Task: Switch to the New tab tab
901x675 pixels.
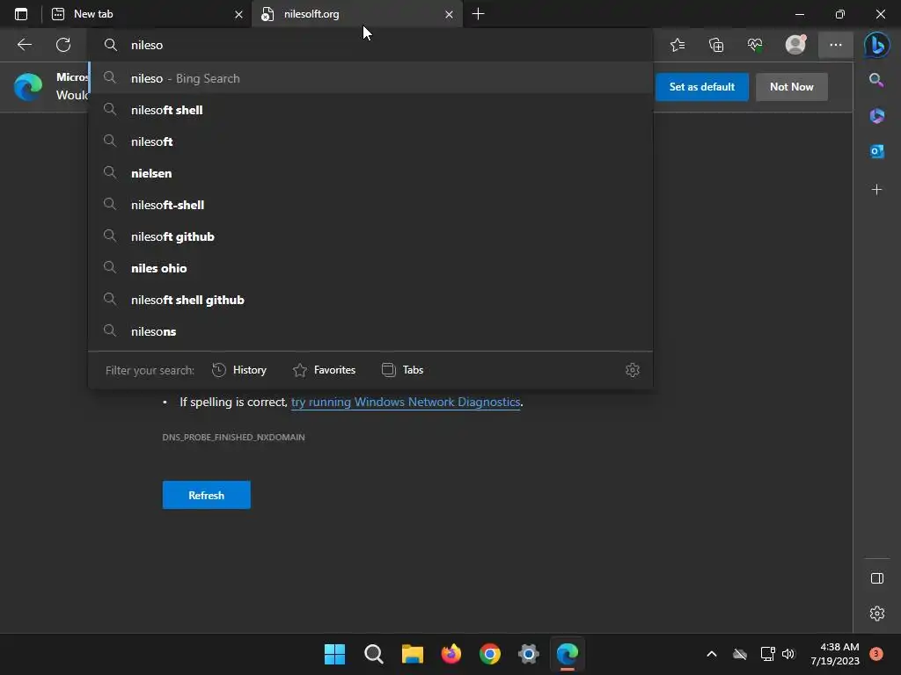Action: (x=147, y=14)
